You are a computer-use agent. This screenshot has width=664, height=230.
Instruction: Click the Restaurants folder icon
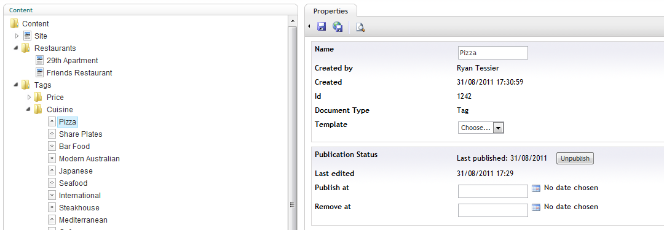26,48
